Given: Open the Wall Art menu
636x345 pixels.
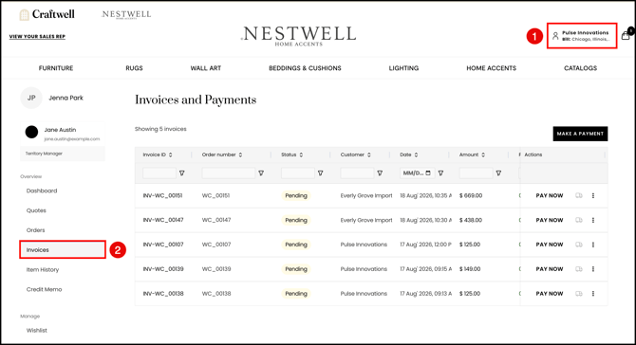Looking at the screenshot, I should [206, 68].
